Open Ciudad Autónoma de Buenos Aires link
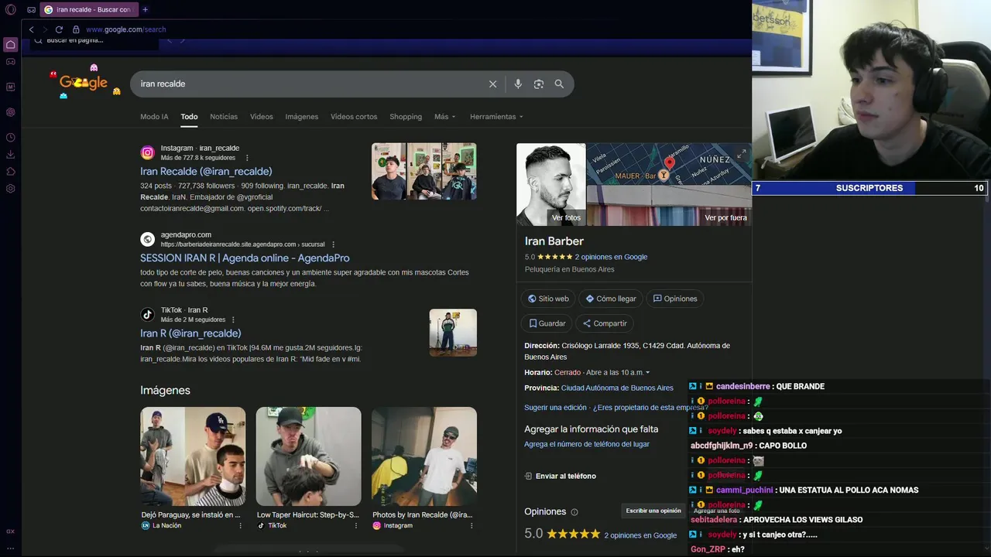 (617, 388)
